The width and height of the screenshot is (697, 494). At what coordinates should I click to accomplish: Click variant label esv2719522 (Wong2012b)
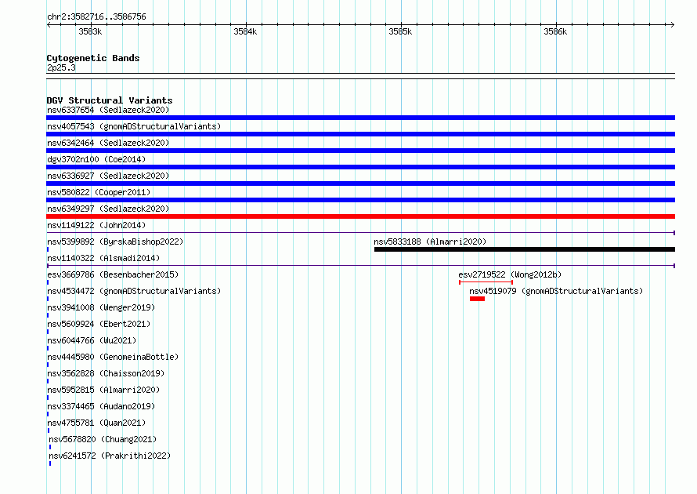(x=510, y=274)
